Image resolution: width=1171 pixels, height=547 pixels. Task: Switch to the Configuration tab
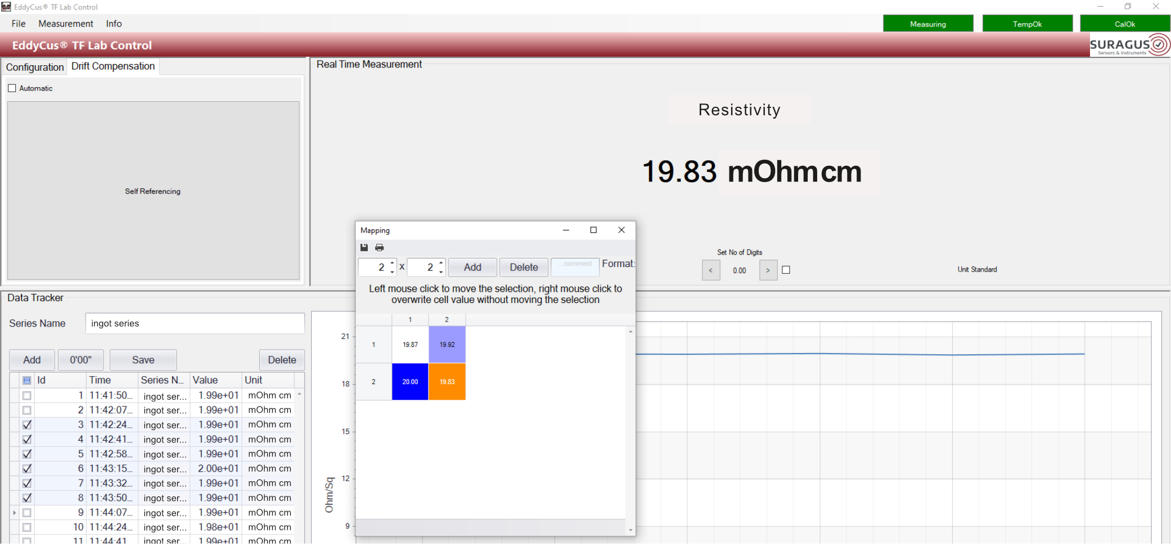tap(35, 67)
